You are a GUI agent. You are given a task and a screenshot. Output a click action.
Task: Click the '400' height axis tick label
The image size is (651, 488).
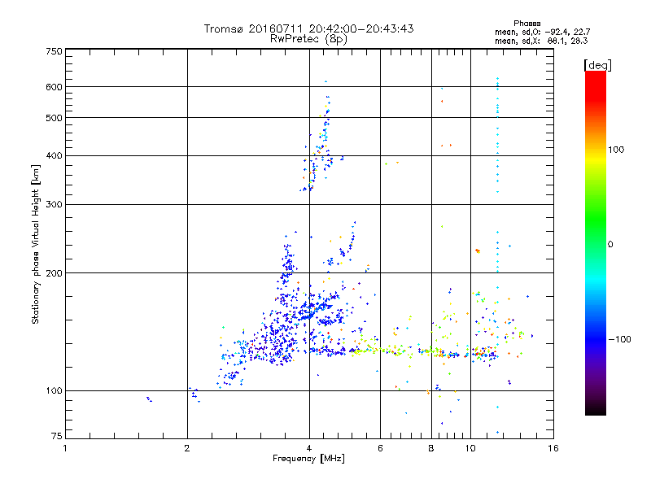[54, 156]
